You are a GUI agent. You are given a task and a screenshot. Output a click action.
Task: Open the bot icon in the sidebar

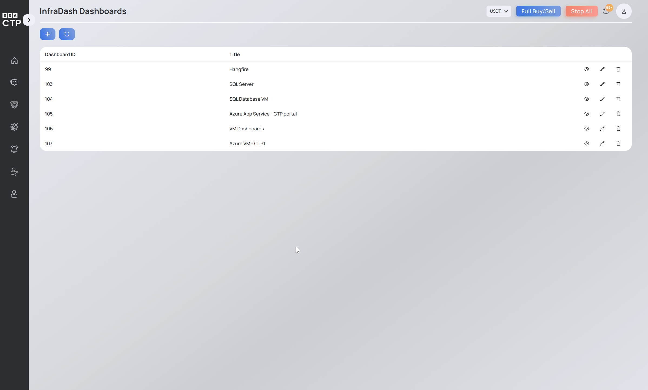14,82
